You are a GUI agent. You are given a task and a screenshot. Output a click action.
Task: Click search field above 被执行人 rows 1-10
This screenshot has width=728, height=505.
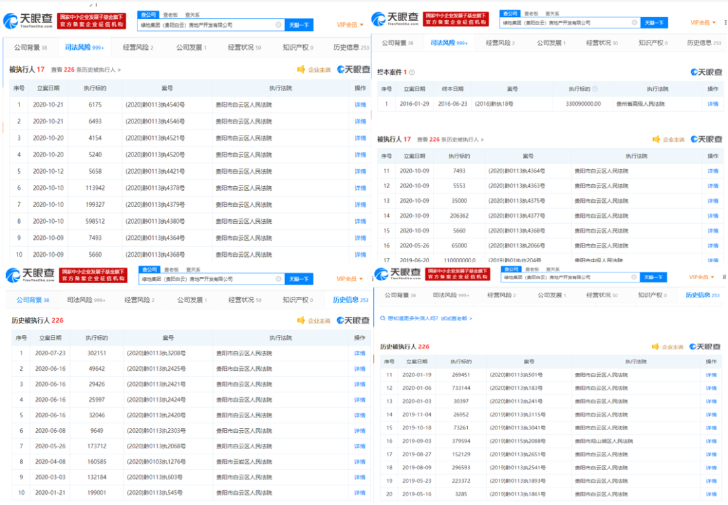[x=211, y=25]
